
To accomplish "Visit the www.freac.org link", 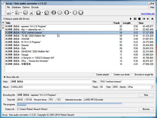I will coord(148,14).
